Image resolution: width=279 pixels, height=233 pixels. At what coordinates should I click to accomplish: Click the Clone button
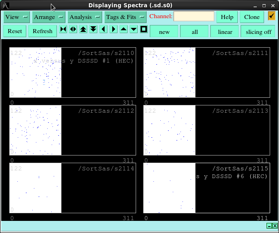(x=252, y=17)
